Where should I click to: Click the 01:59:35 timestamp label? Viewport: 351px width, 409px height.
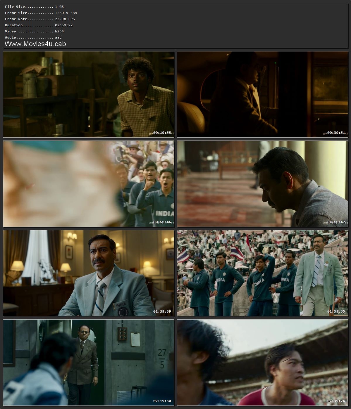coord(335,311)
